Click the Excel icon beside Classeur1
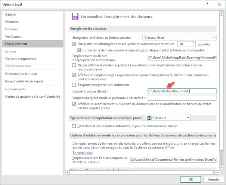Viewport: 226px width, 185px height. 149,118
